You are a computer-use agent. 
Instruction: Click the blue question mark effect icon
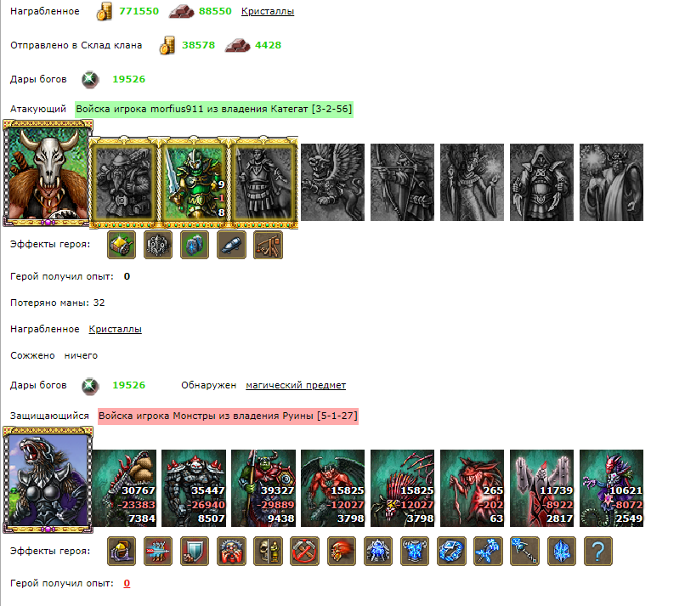click(598, 552)
